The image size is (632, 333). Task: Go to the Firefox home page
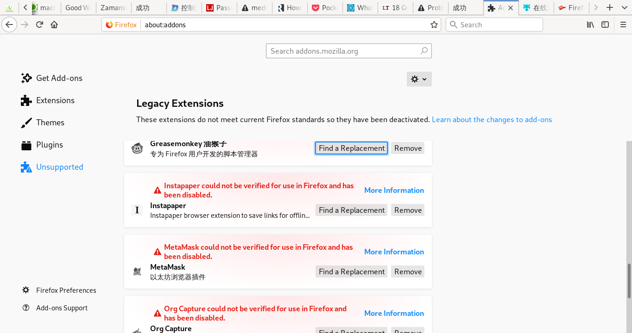pyautogui.click(x=54, y=25)
